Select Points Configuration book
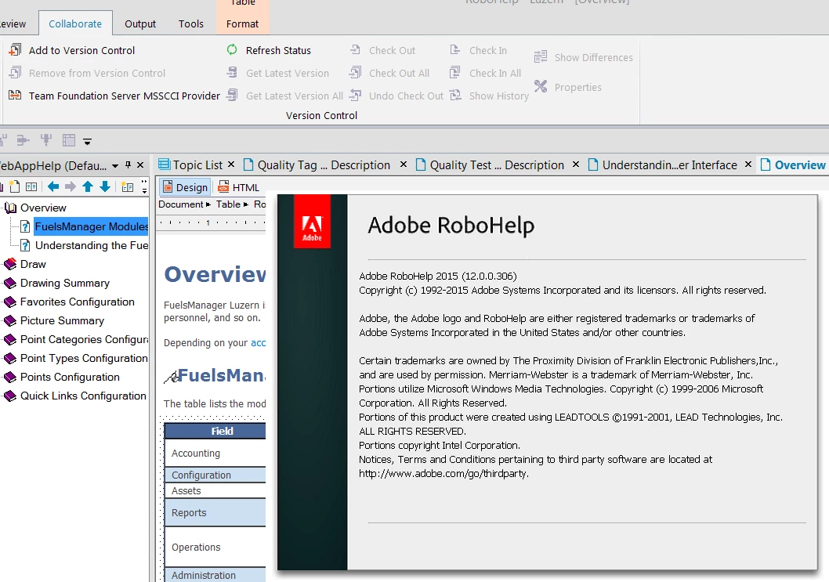This screenshot has height=582, width=829. (x=70, y=377)
